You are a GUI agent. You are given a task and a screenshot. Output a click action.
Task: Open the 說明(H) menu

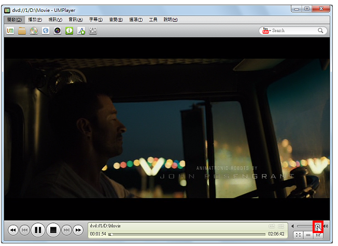tap(171, 20)
